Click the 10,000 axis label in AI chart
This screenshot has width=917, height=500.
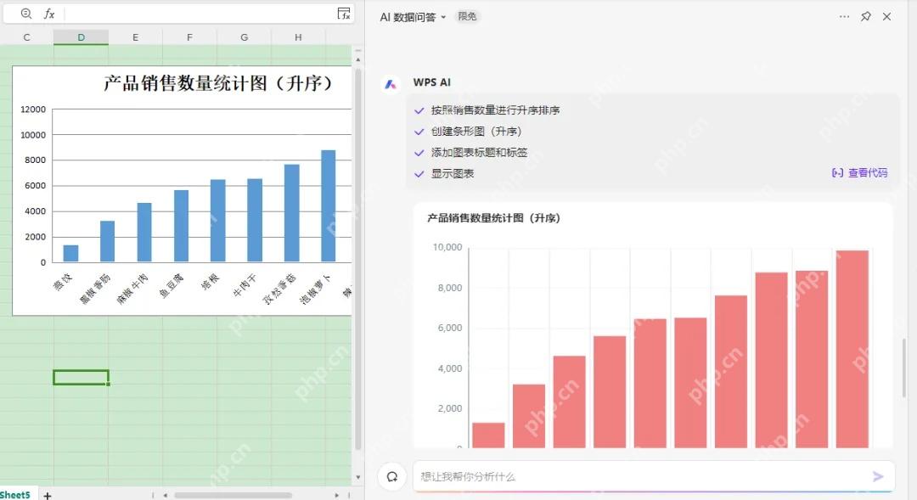click(x=447, y=247)
